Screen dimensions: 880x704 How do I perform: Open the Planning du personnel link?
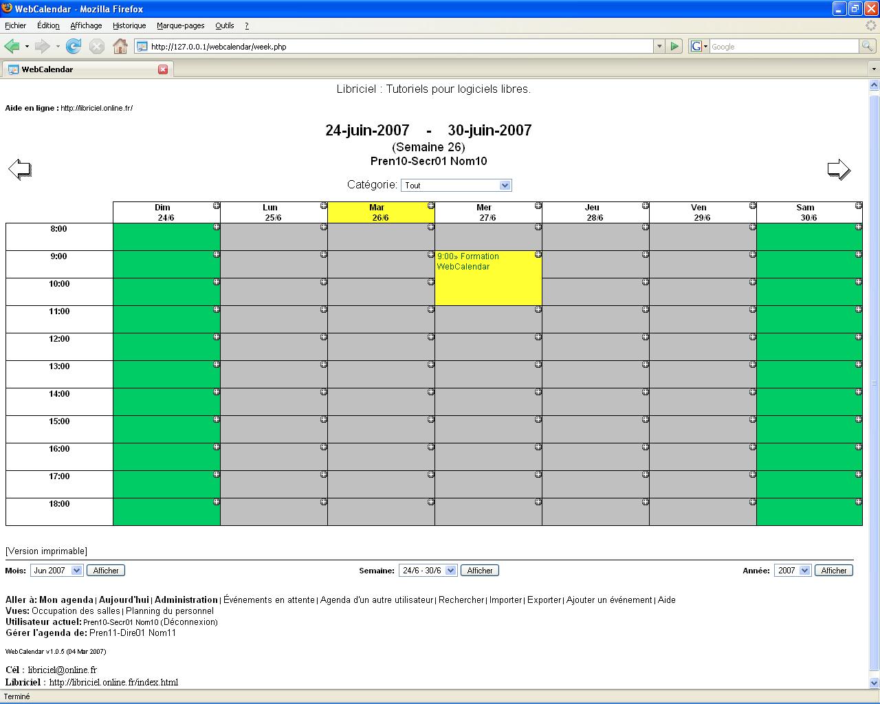170,611
